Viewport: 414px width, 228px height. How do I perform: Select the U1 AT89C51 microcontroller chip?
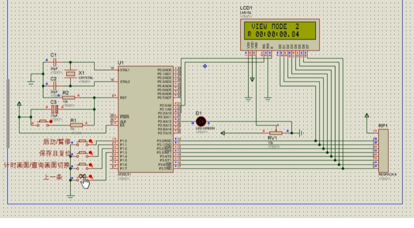tap(145, 119)
